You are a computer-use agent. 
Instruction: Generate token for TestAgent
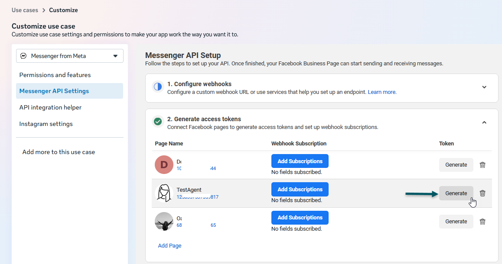pyautogui.click(x=456, y=193)
